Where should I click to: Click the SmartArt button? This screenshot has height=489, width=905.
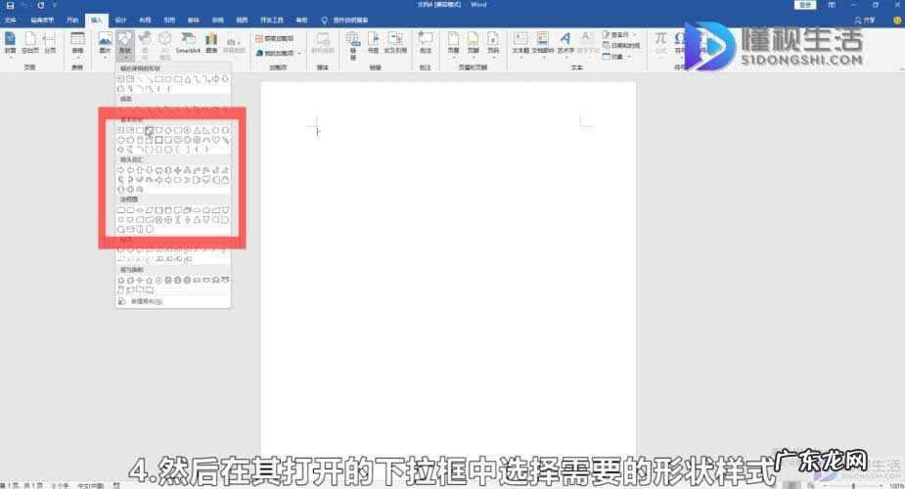(188, 43)
